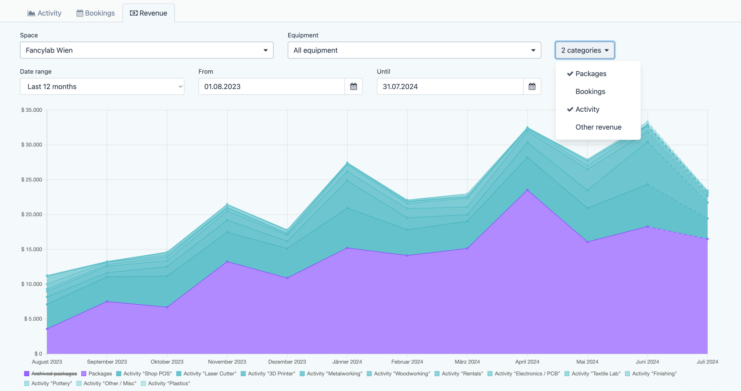741x391 pixels.
Task: Open the All equipment dropdown
Action: click(x=415, y=50)
